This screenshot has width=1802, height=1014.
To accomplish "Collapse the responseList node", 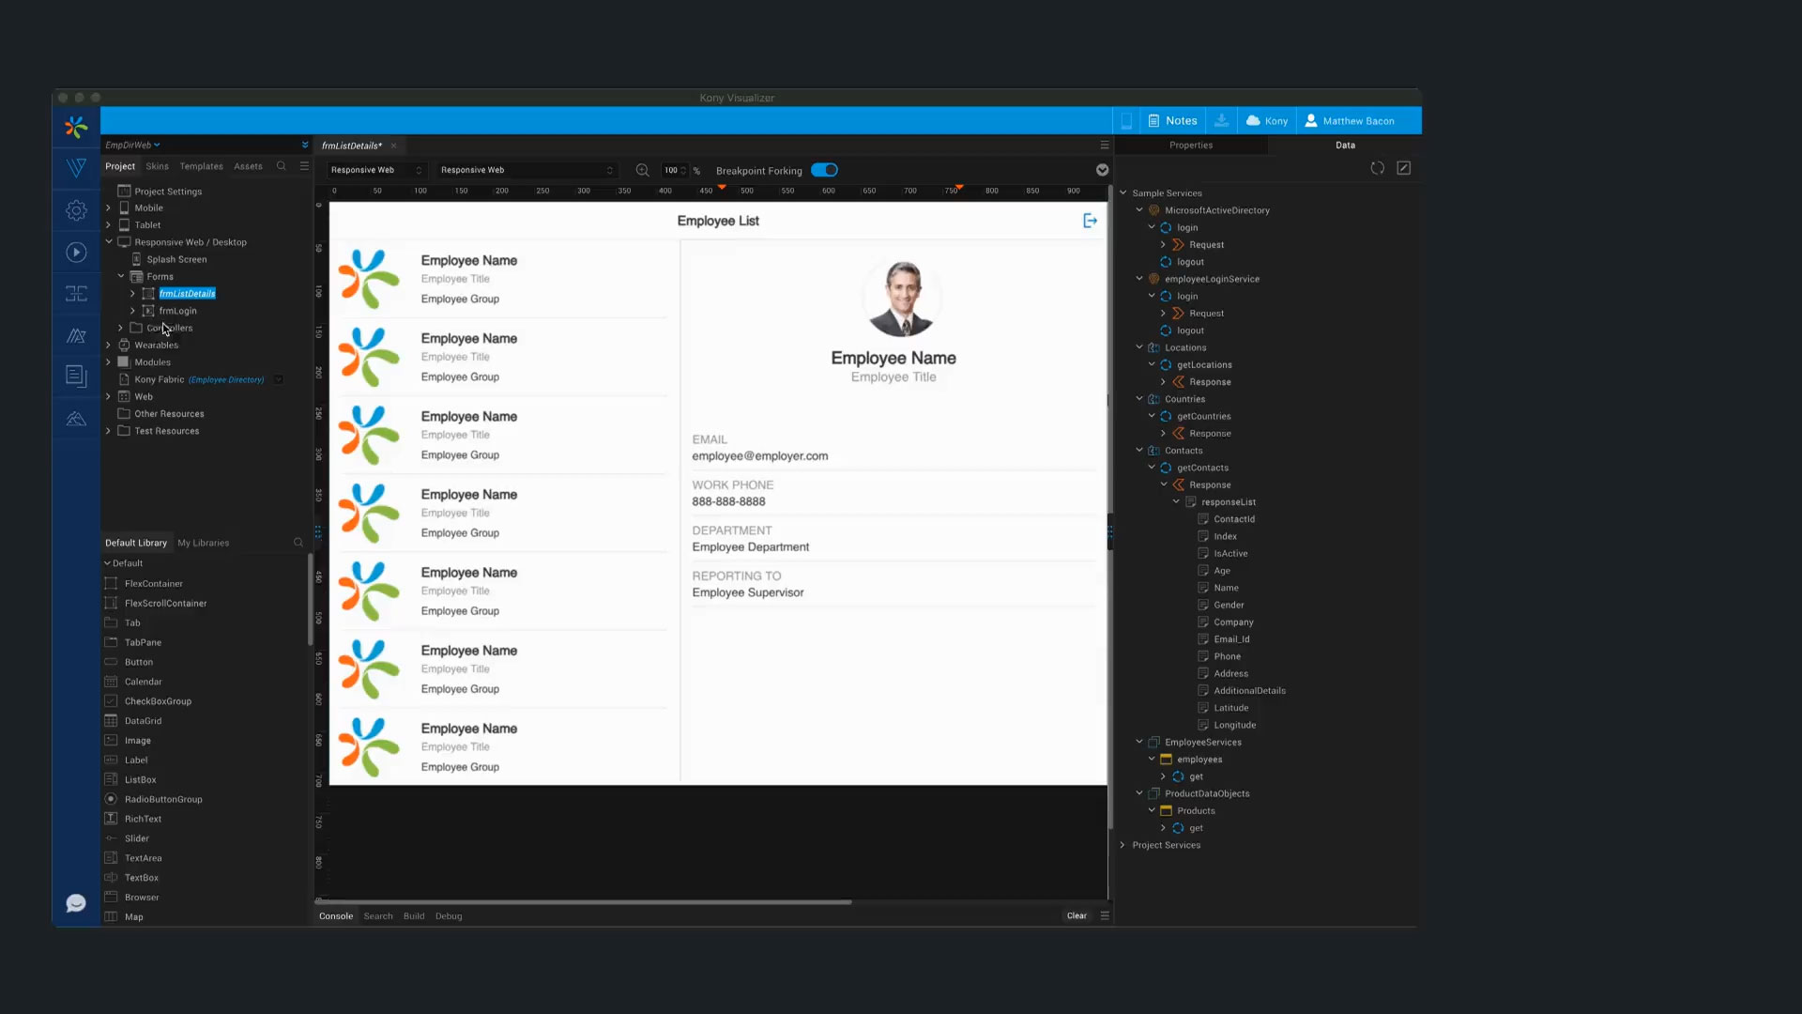I will click(1176, 502).
